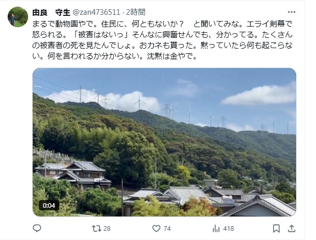Click the like count 74
316x240 pixels.
pos(167,228)
